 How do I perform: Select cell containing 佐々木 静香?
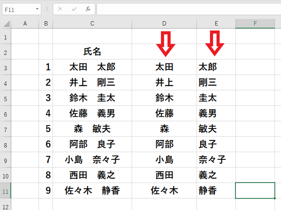[92, 191]
